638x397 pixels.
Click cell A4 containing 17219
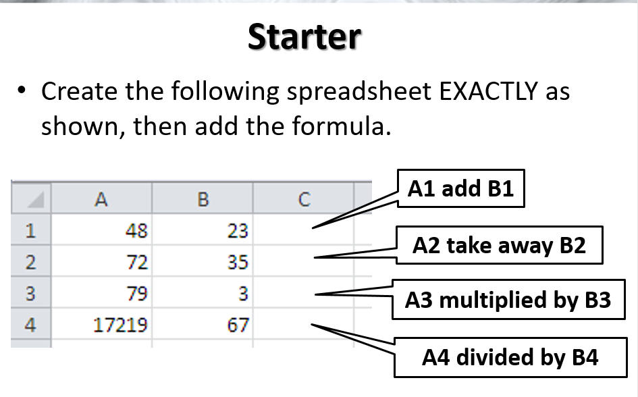(x=101, y=325)
